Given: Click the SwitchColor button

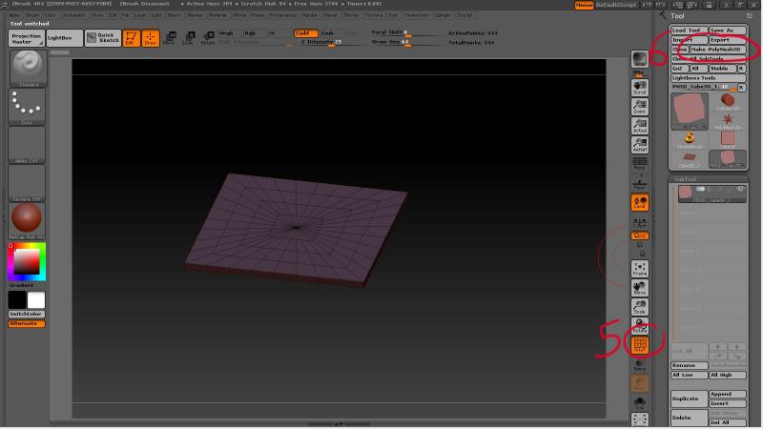Looking at the screenshot, I should click(x=27, y=315).
